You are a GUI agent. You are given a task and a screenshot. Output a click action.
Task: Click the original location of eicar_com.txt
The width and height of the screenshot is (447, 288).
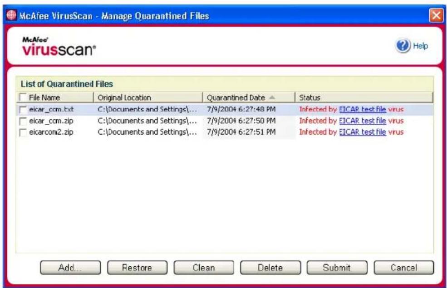tap(147, 109)
